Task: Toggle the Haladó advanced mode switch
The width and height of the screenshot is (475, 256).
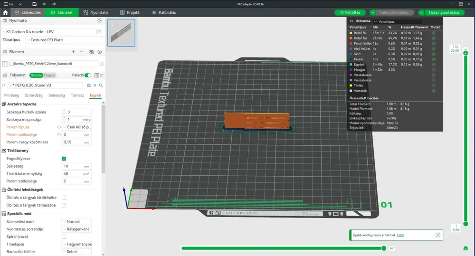Action: coord(88,75)
